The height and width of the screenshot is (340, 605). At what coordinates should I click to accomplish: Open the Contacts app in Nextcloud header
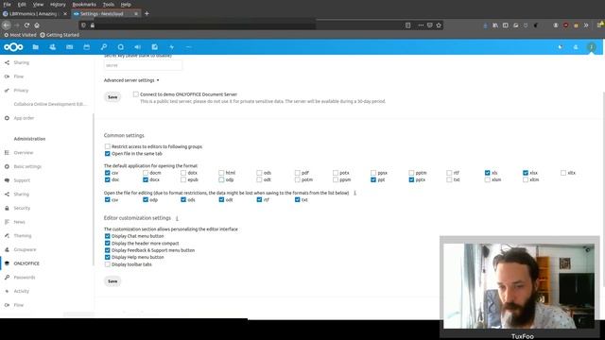53,47
